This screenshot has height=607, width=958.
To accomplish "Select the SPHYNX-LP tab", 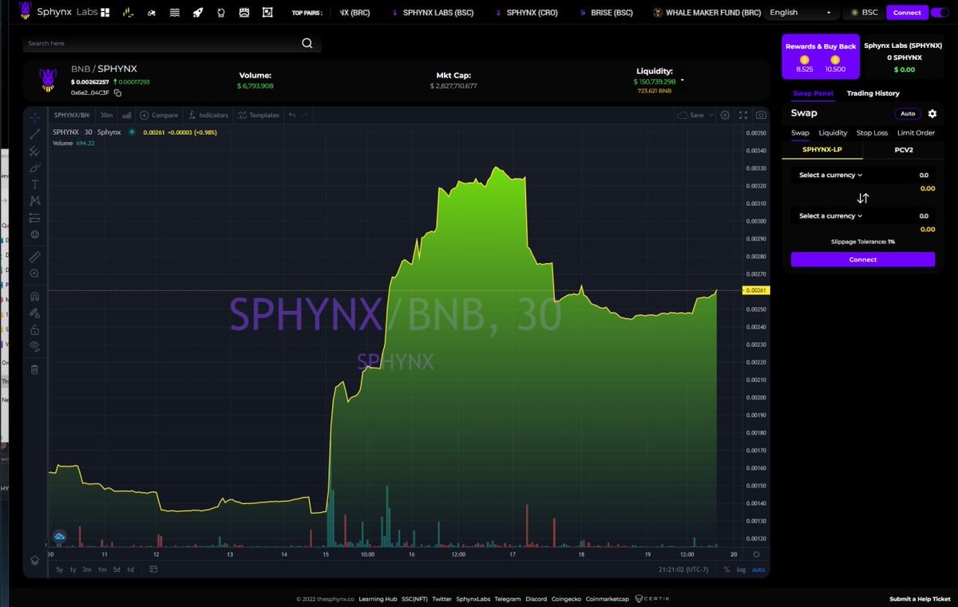I will (822, 149).
